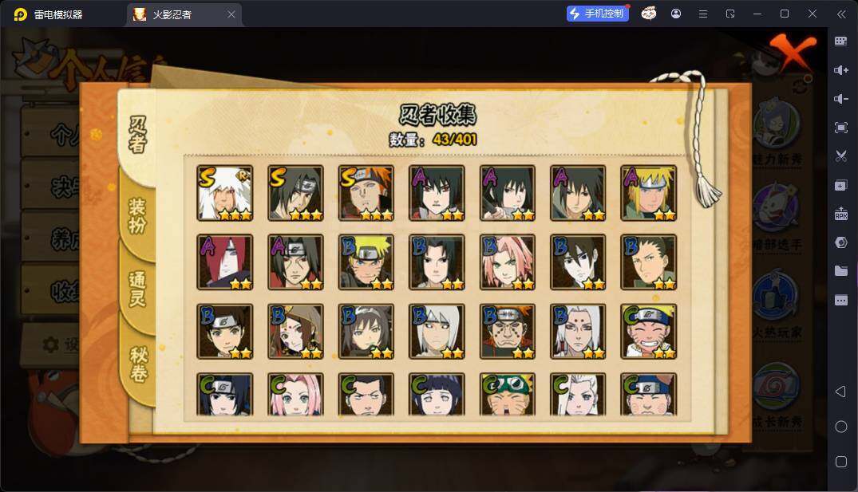Increase volume using emulator sidebar icon

pos(841,70)
